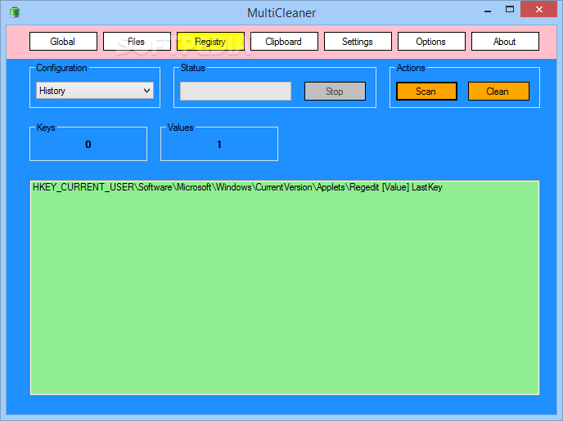
Task: Maximize the MultiCleaner window
Action: pyautogui.click(x=510, y=10)
